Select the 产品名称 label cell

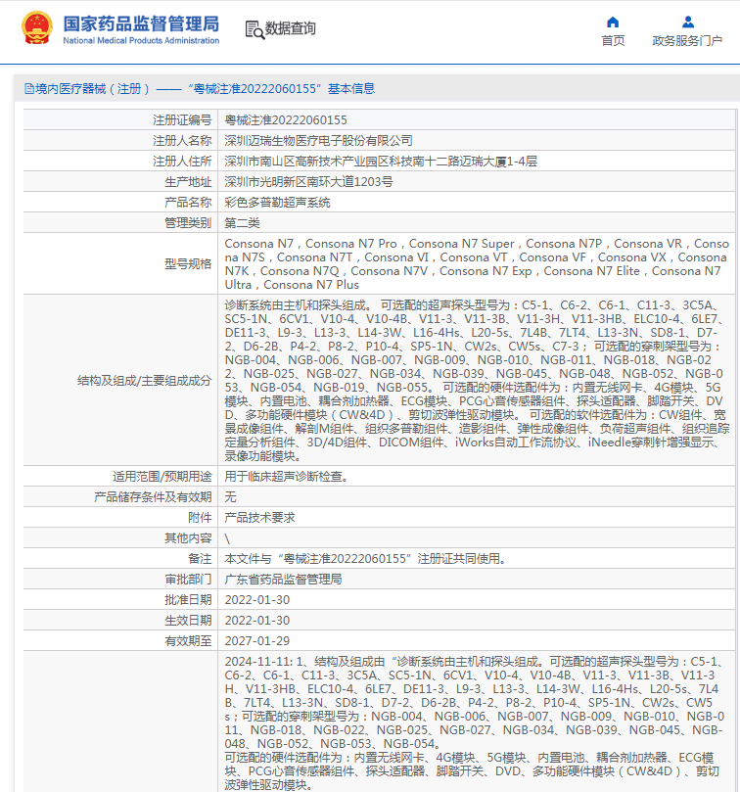[120, 202]
